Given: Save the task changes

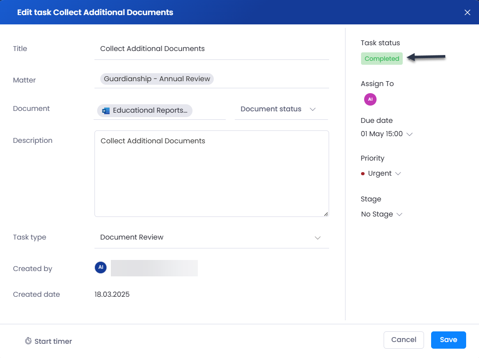Looking at the screenshot, I should [x=448, y=340].
